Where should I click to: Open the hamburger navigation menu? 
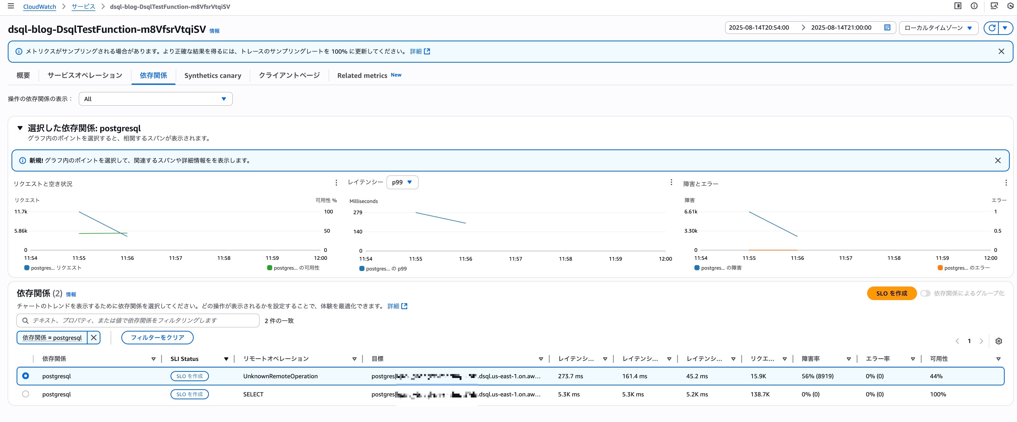[11, 6]
